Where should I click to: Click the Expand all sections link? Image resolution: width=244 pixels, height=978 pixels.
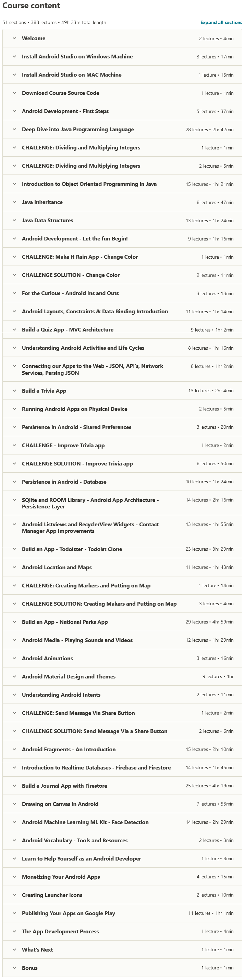click(221, 22)
